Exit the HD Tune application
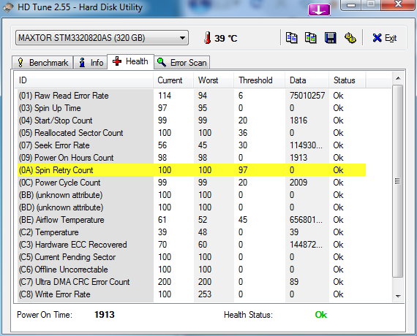Image resolution: width=417 pixels, height=336 pixels. point(385,38)
